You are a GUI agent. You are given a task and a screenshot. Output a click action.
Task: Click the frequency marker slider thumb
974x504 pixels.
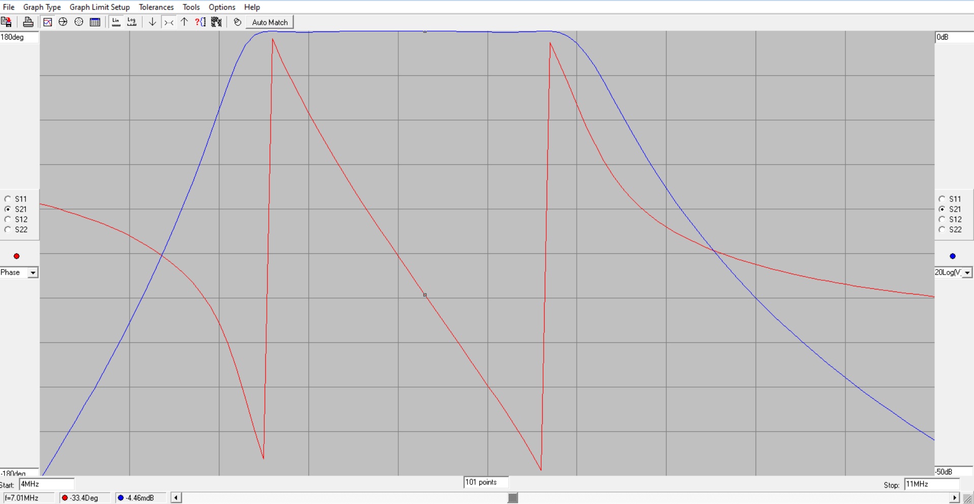coord(513,498)
